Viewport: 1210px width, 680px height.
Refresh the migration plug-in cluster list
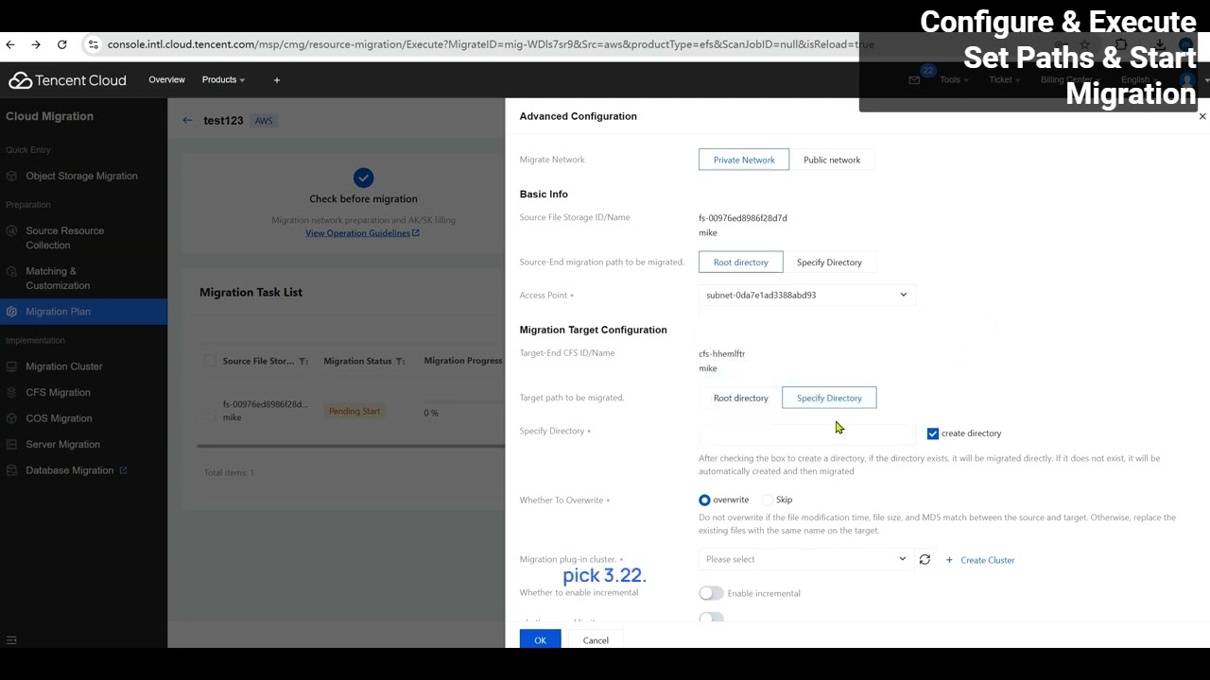pyautogui.click(x=925, y=559)
